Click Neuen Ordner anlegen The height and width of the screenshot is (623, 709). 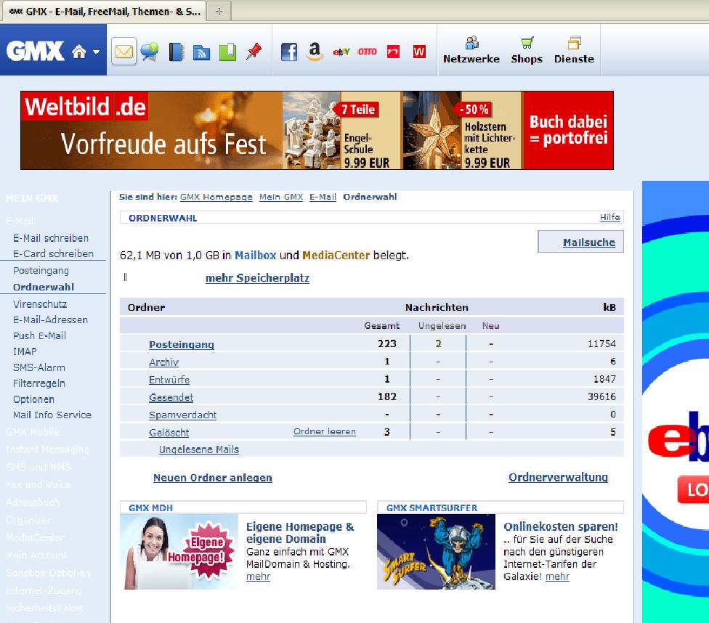[213, 478]
